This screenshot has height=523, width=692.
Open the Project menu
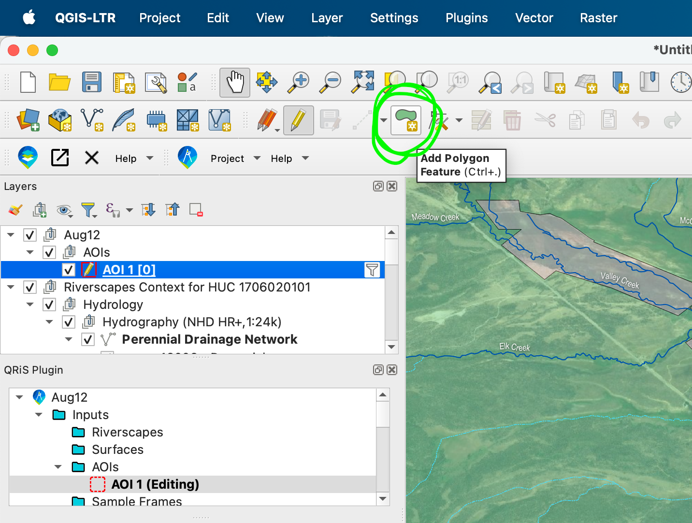pyautogui.click(x=159, y=18)
